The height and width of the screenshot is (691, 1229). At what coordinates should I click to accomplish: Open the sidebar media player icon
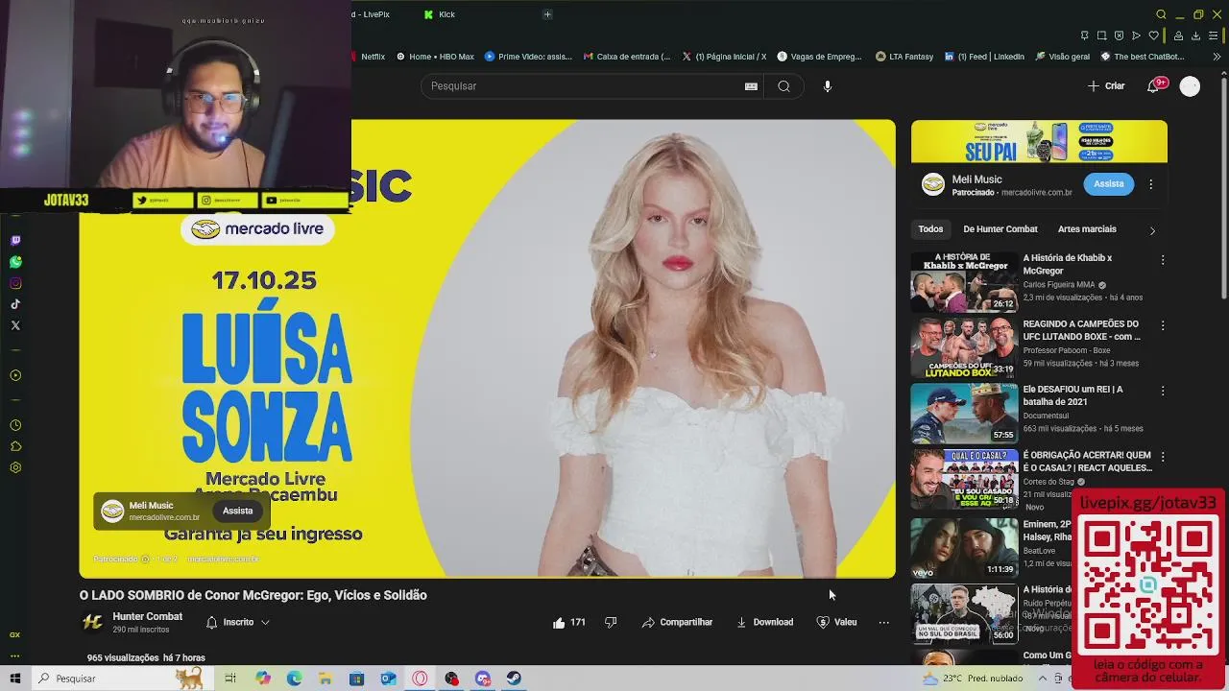click(15, 375)
